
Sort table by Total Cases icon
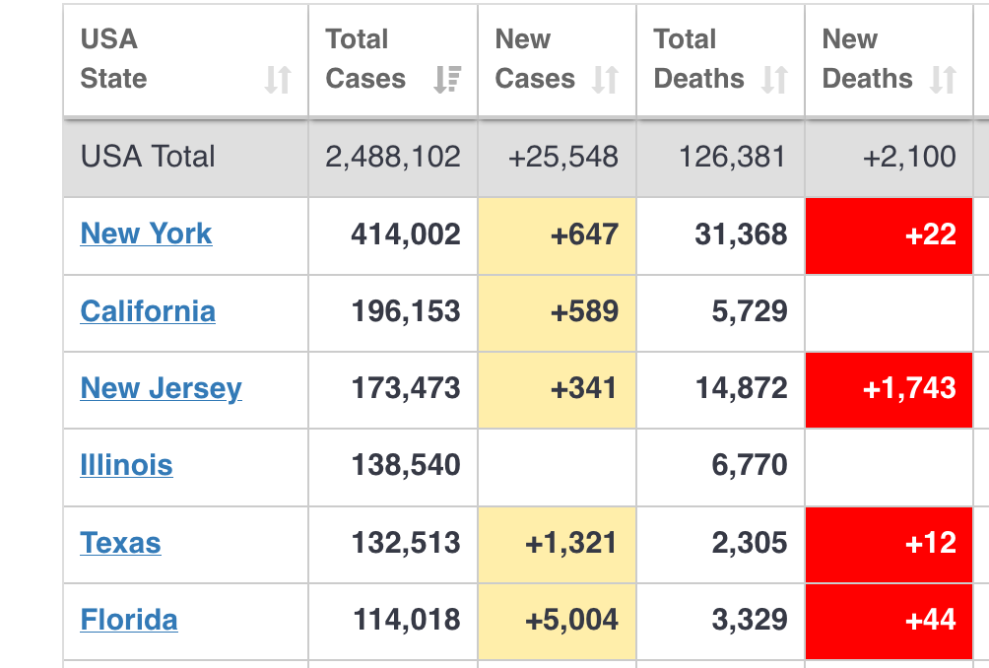pyautogui.click(x=447, y=80)
